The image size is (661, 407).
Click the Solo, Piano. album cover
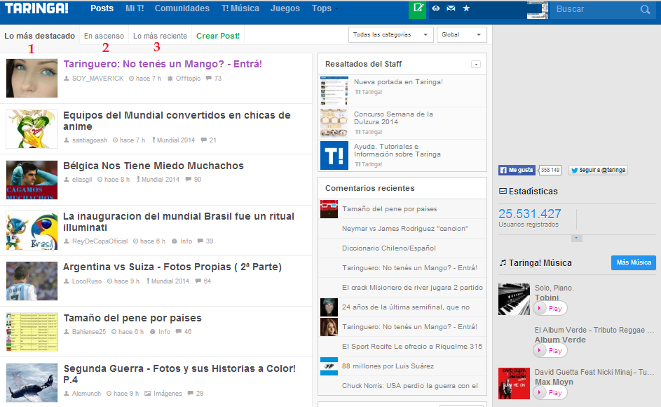point(514,300)
